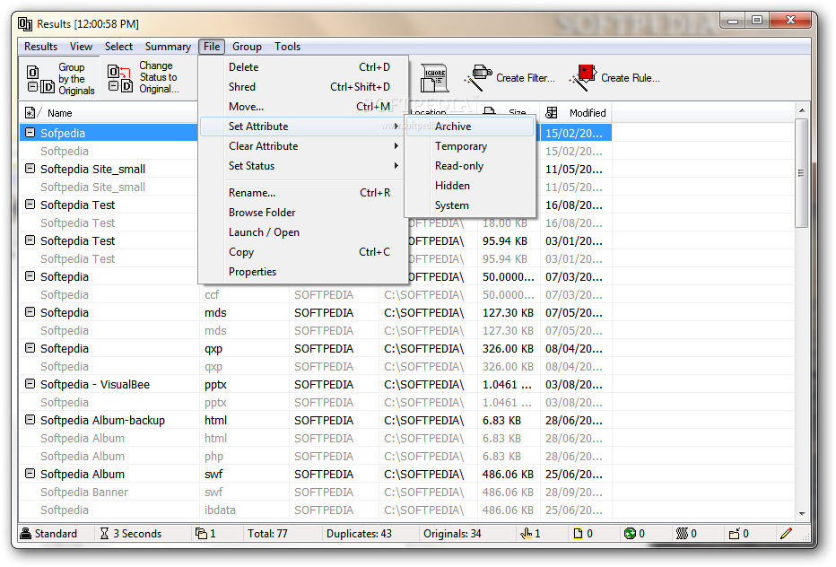Click the Modified column grid icon
Viewport: 836px width, 567px height.
coord(552,112)
